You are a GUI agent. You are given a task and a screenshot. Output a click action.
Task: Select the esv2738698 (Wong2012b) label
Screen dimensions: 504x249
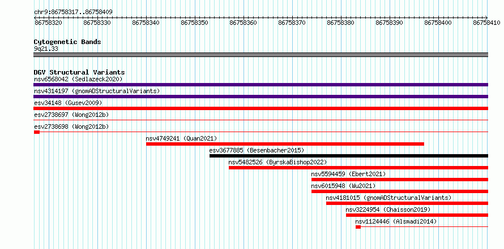pyautogui.click(x=71, y=126)
